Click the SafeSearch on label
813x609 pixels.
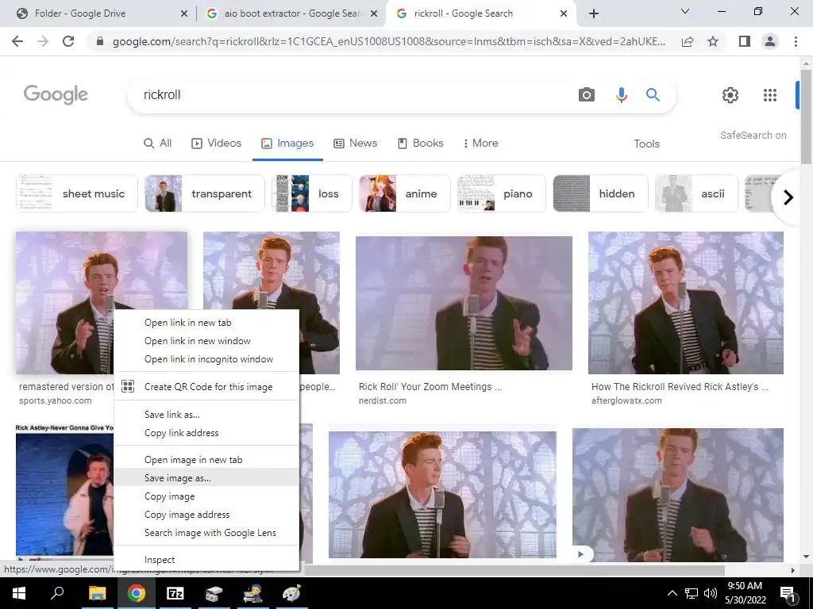click(x=753, y=135)
